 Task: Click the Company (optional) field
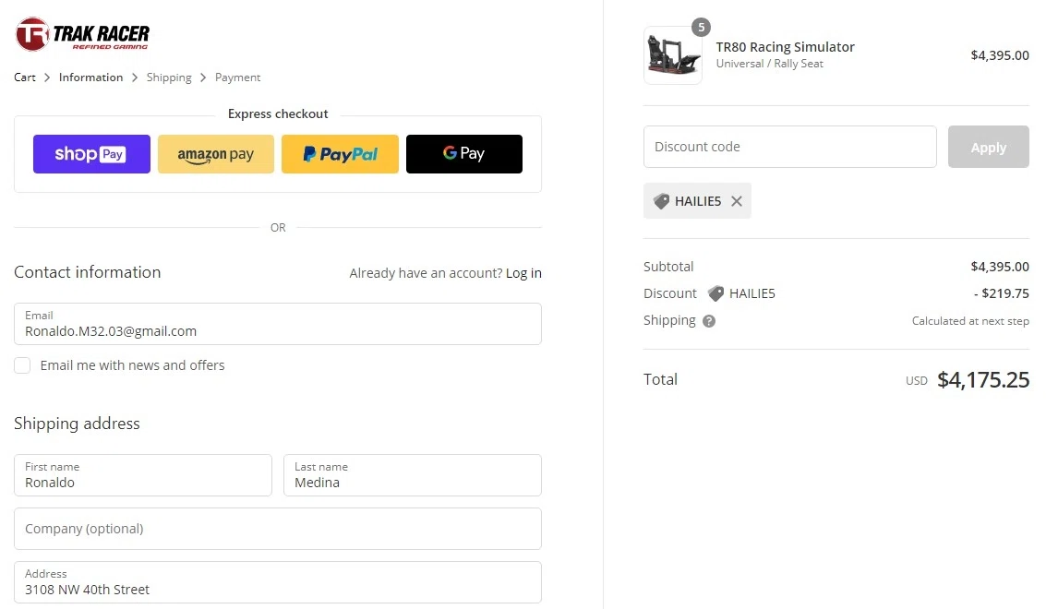(x=278, y=529)
